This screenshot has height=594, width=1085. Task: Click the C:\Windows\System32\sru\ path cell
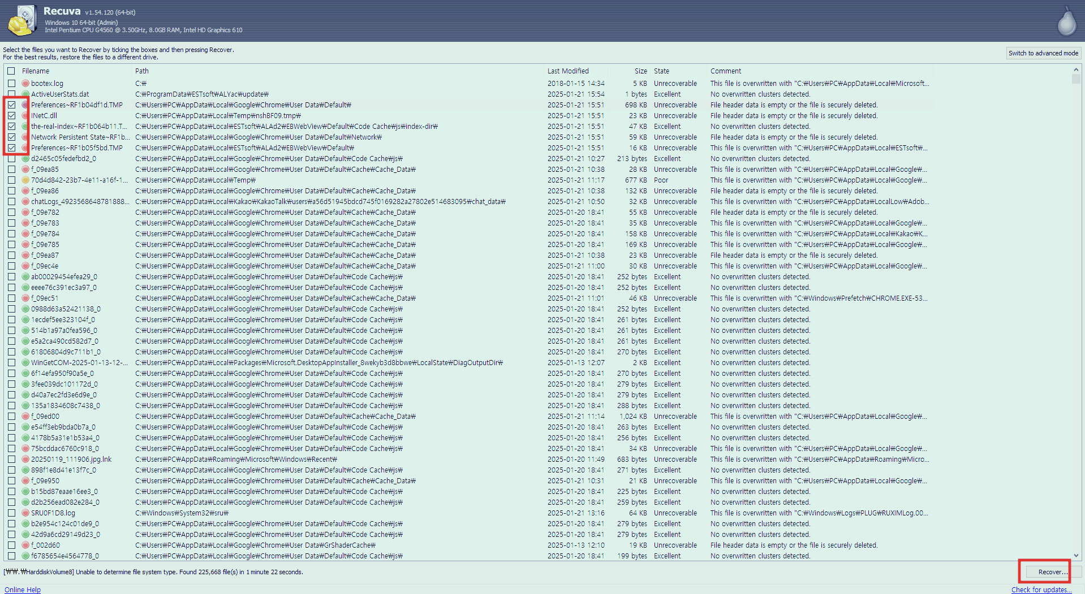pos(182,513)
